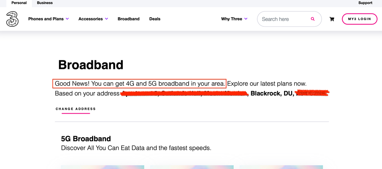Screen dimensions: 382x169
Task: Open the shopping cart icon
Action: click(x=332, y=19)
